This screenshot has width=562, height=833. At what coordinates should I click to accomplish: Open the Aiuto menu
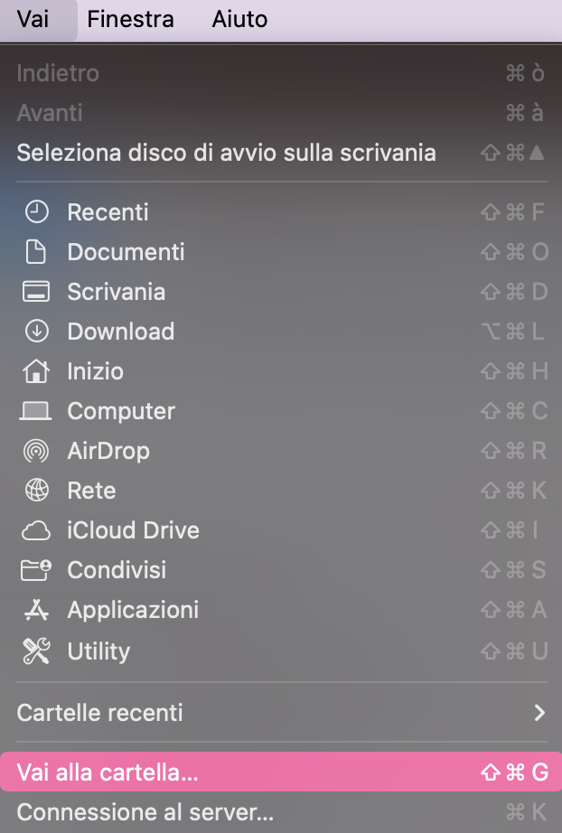point(239,20)
